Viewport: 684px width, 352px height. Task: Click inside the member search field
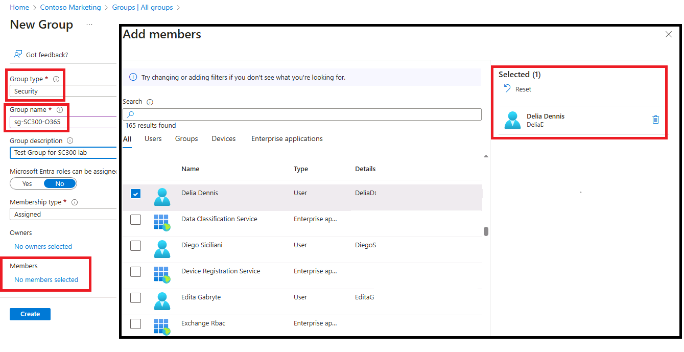pyautogui.click(x=301, y=114)
